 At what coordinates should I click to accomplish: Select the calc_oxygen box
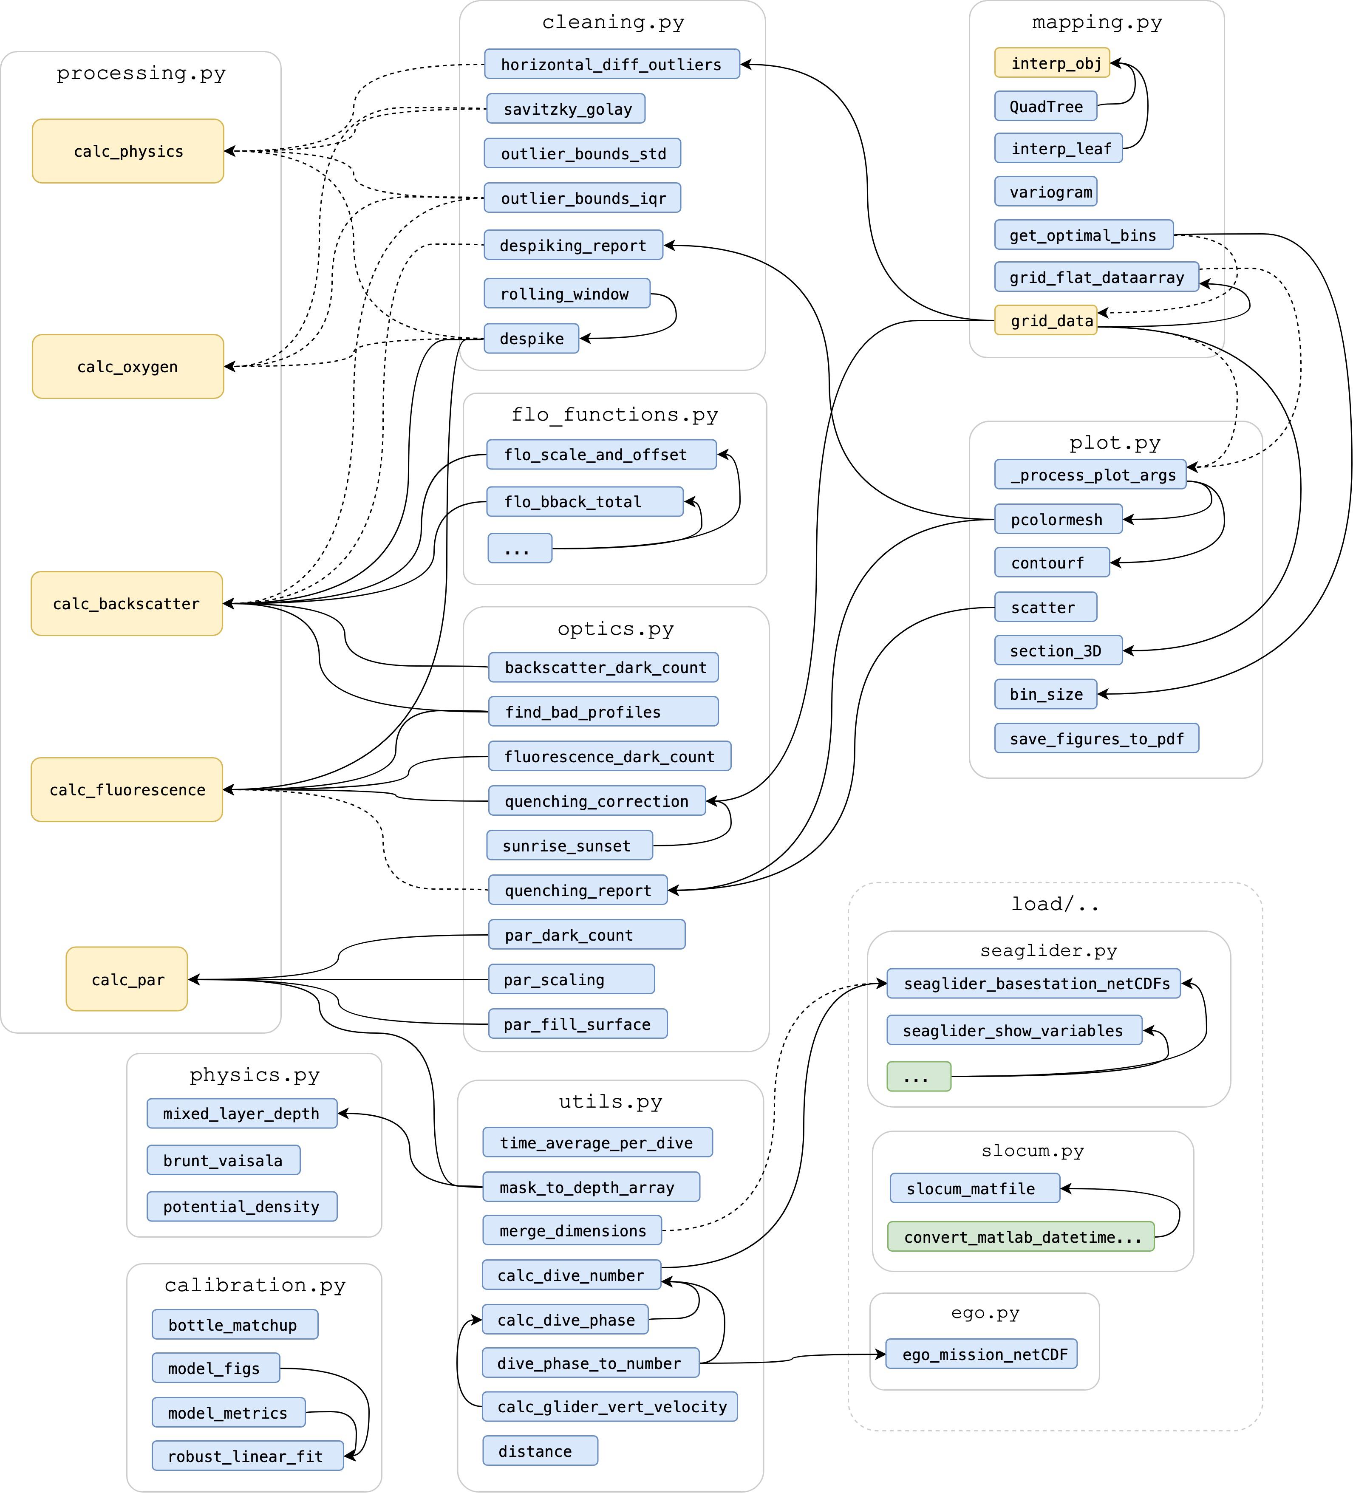point(128,367)
